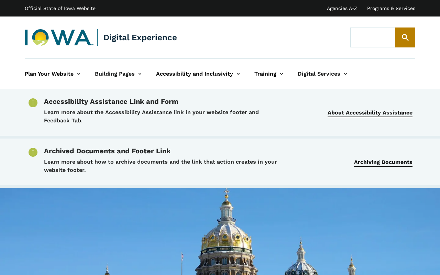Open the Accessibility and Inclusivity menu

[195, 74]
